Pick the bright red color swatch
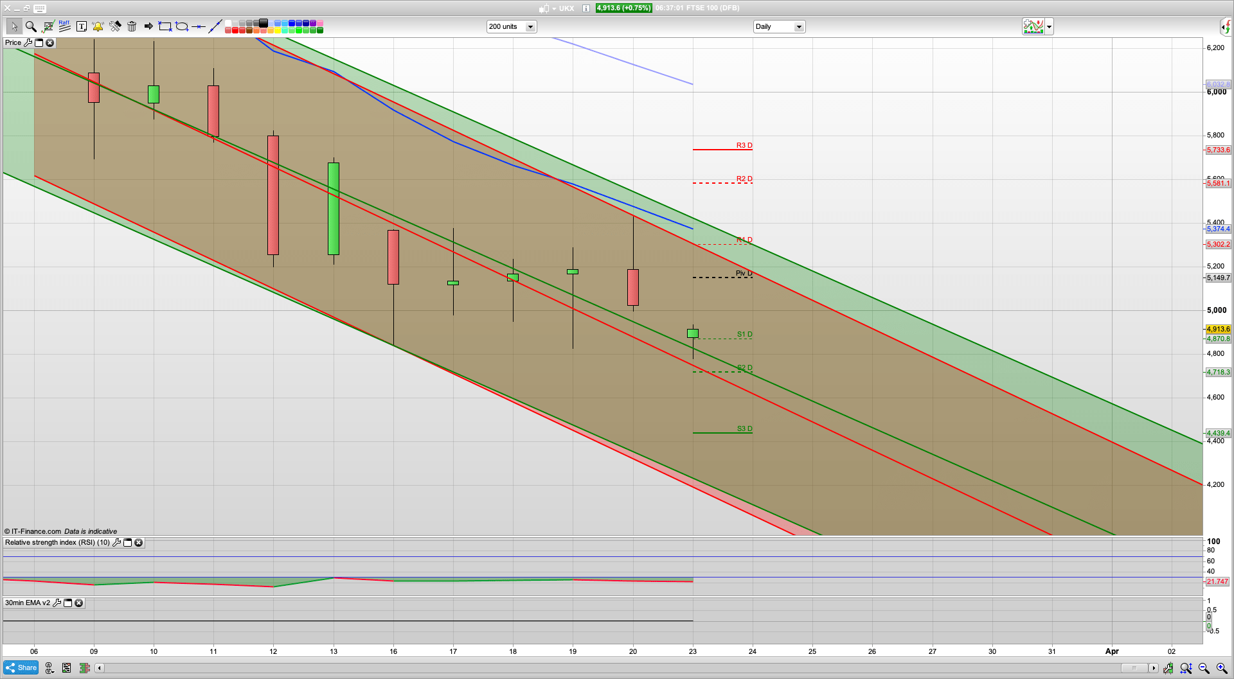The image size is (1234, 679). (235, 30)
